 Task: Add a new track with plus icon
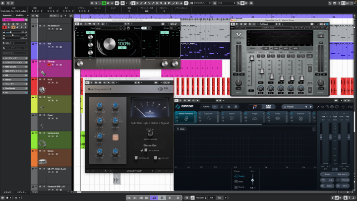coord(33,16)
